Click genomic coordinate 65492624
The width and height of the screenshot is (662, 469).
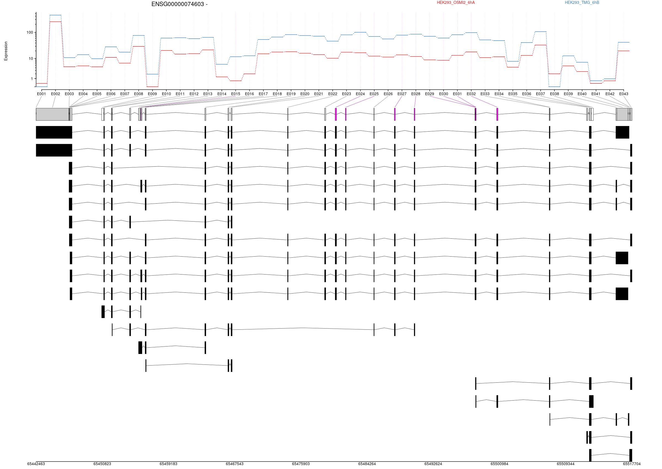point(433,464)
